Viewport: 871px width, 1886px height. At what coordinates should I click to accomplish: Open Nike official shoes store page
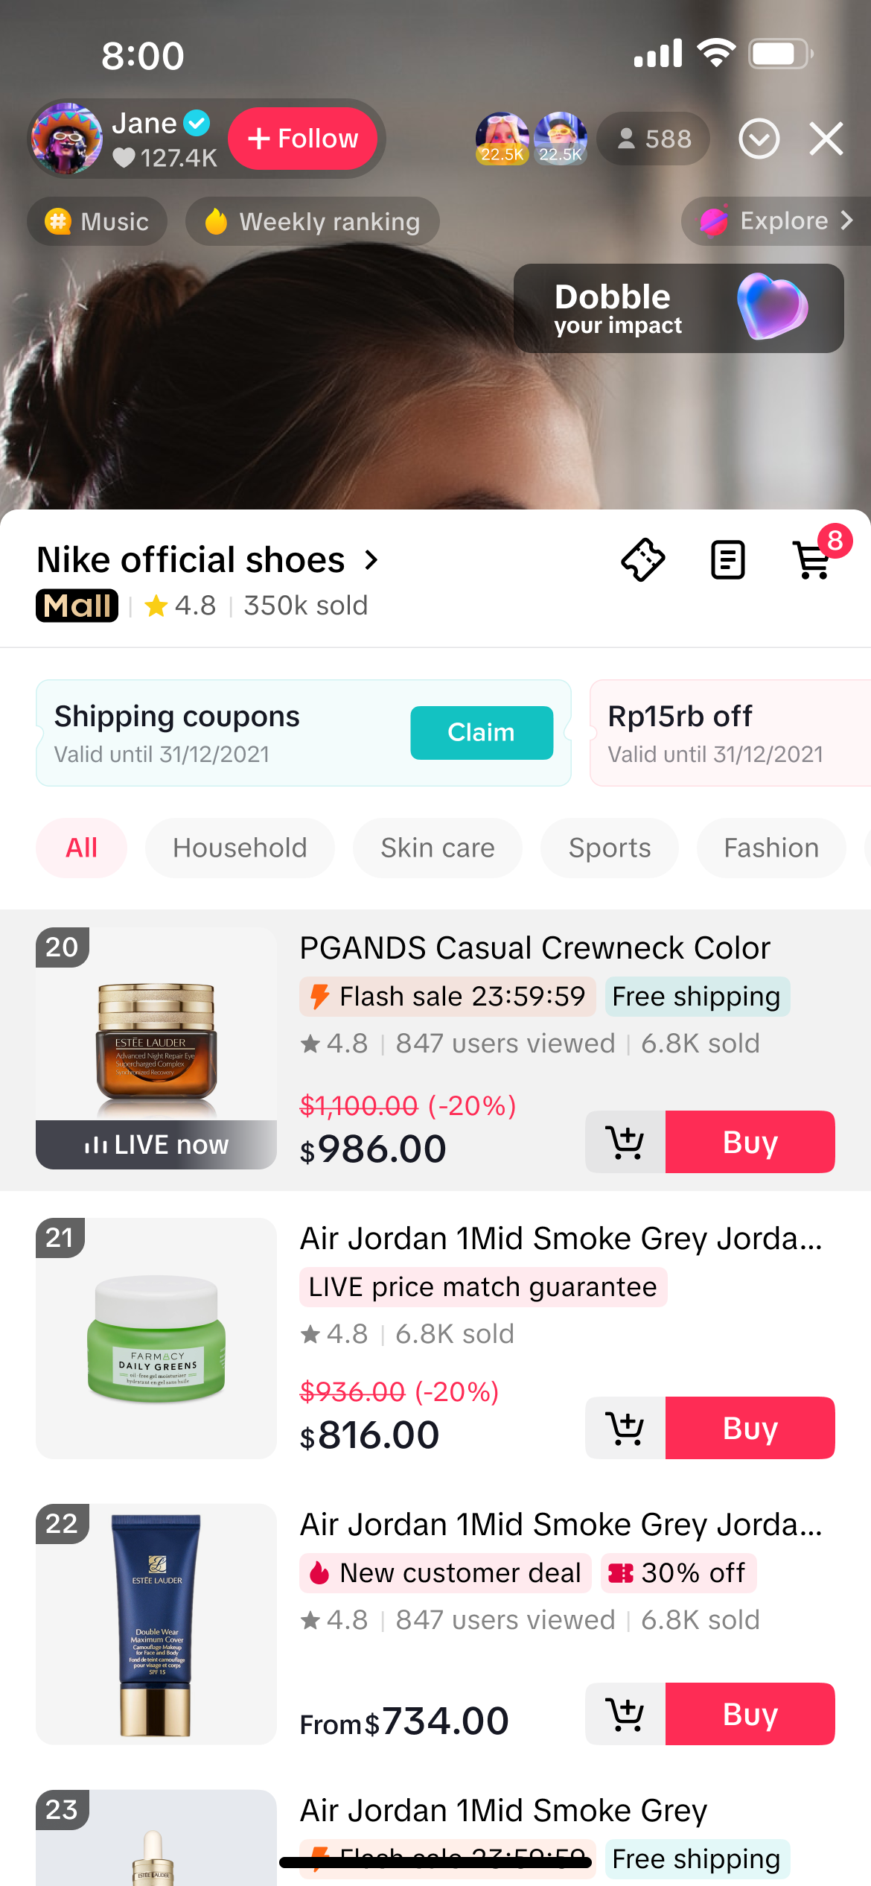[208, 560]
